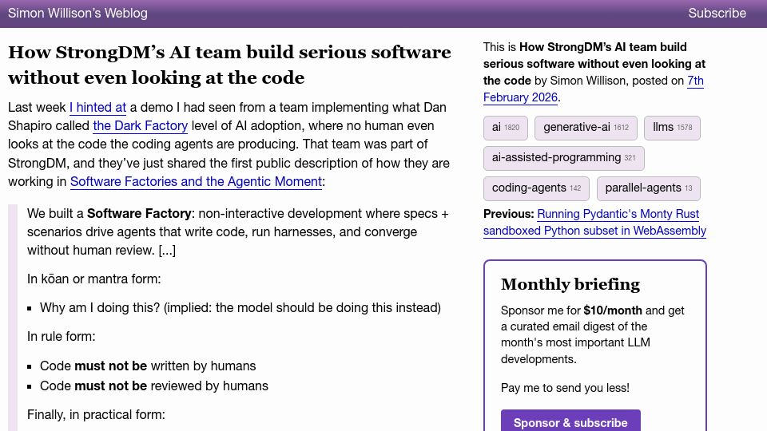Click the 'Previous:' label

click(x=508, y=214)
